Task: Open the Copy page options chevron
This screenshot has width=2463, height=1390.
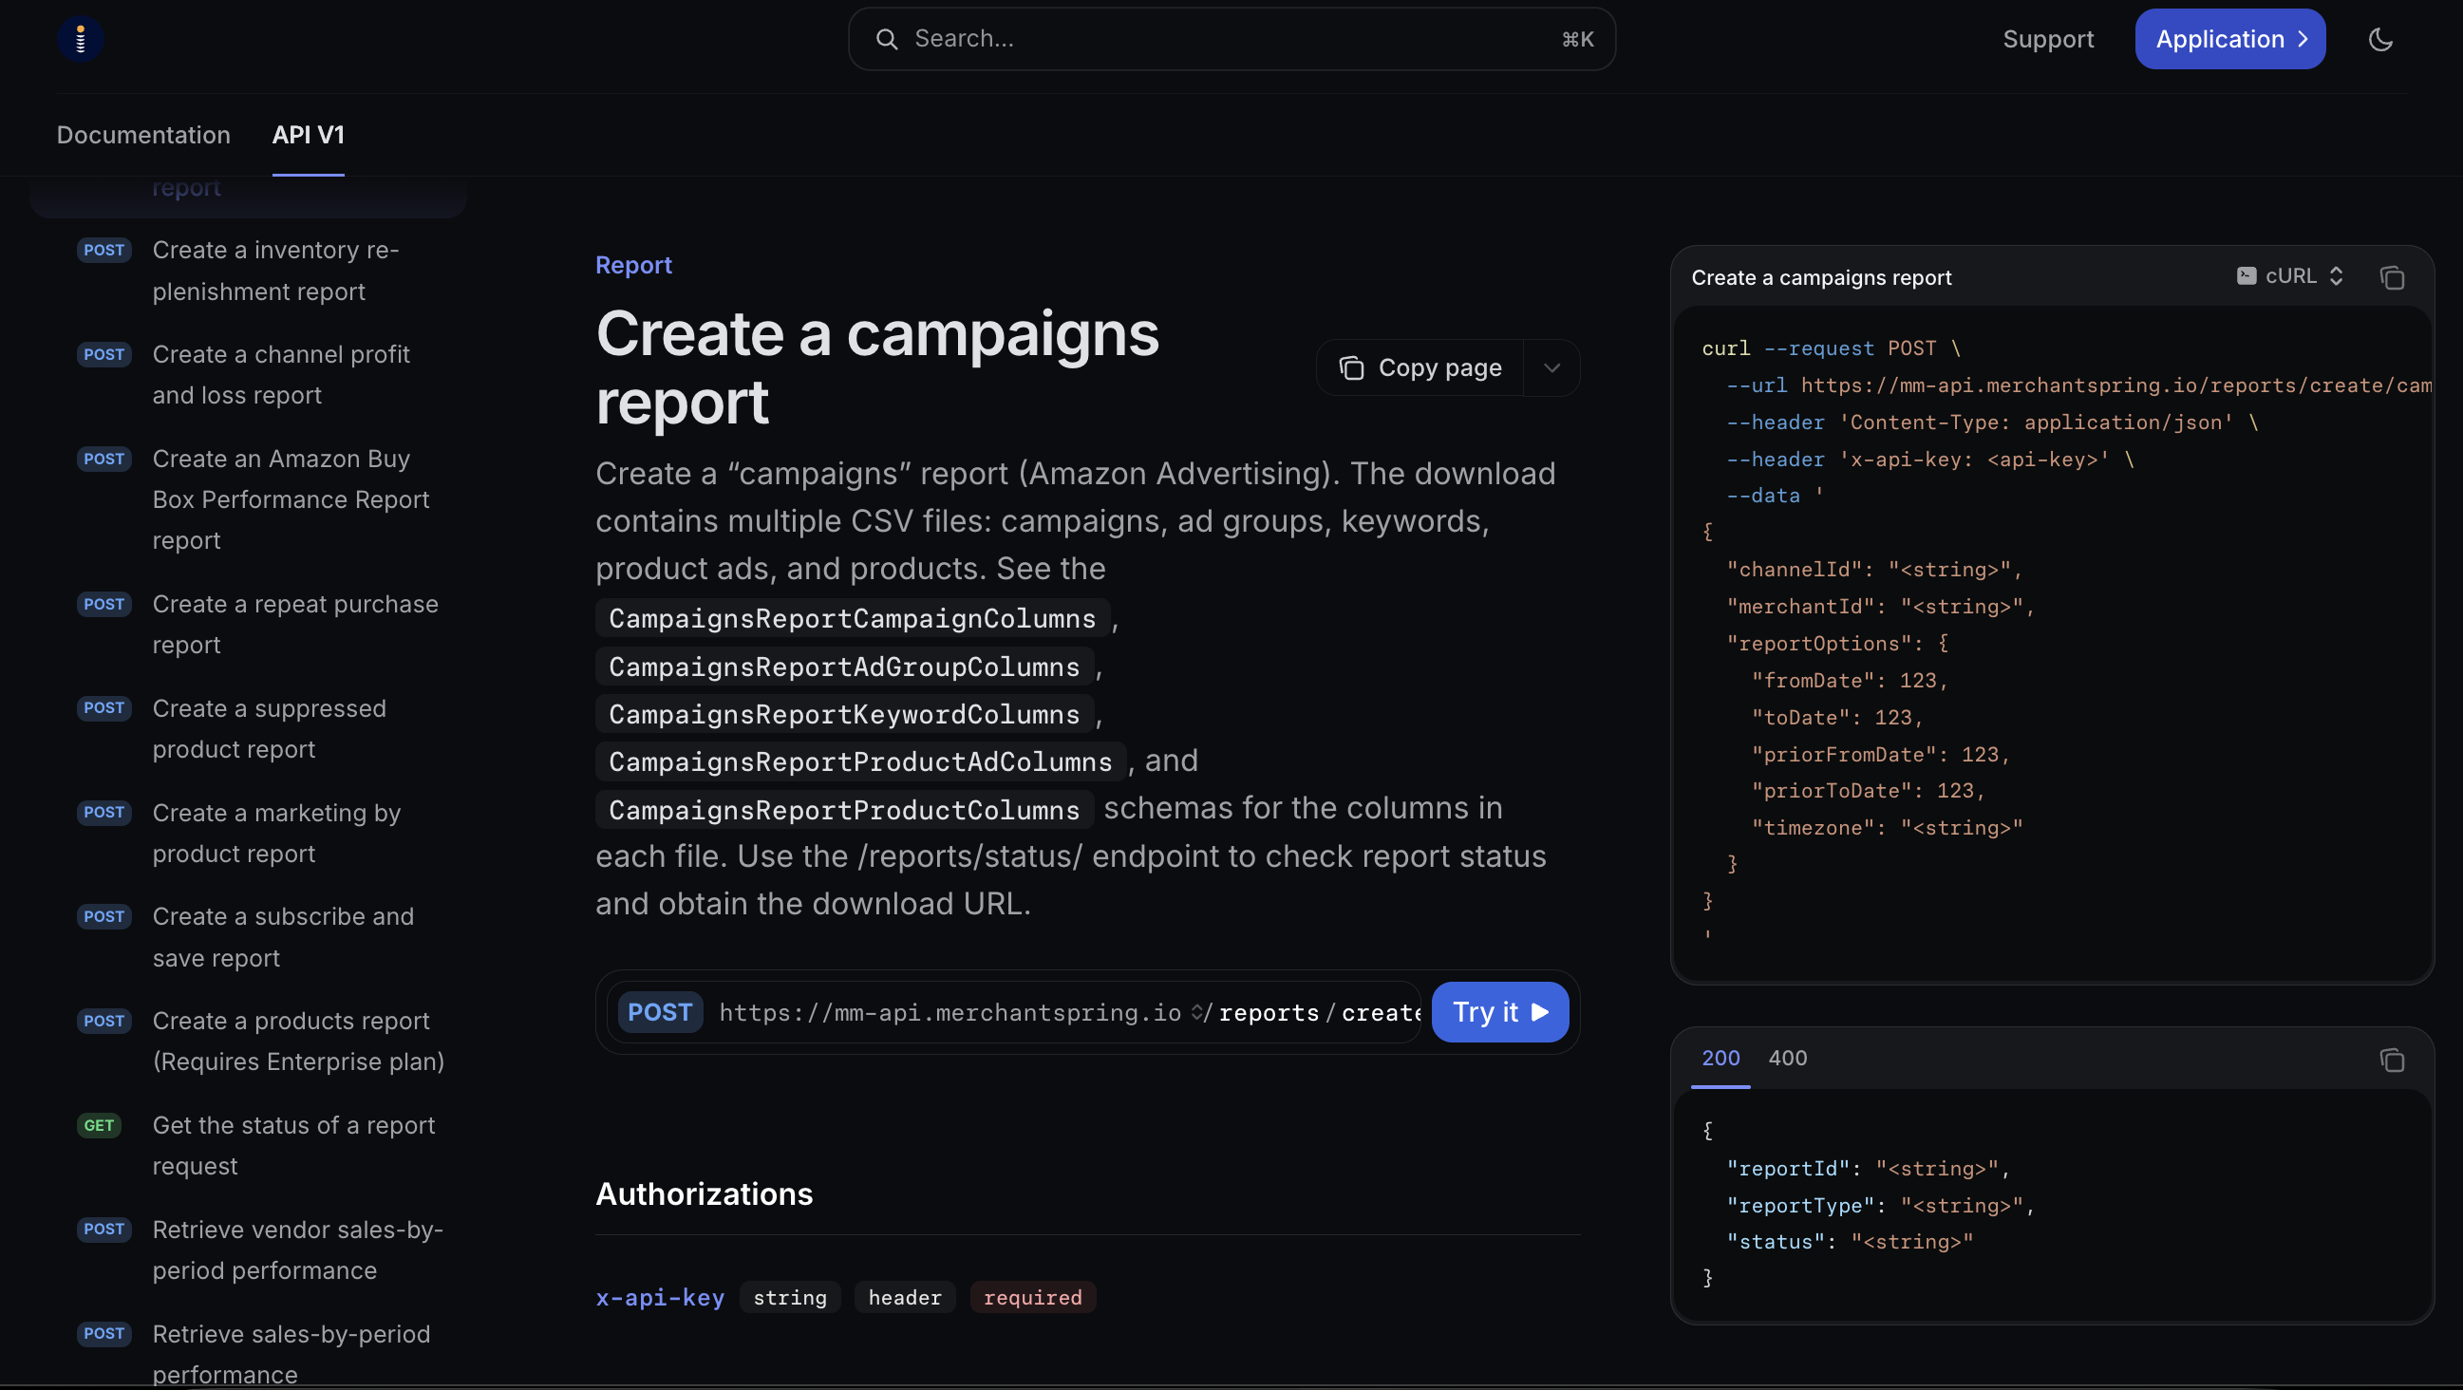Action: point(1551,368)
